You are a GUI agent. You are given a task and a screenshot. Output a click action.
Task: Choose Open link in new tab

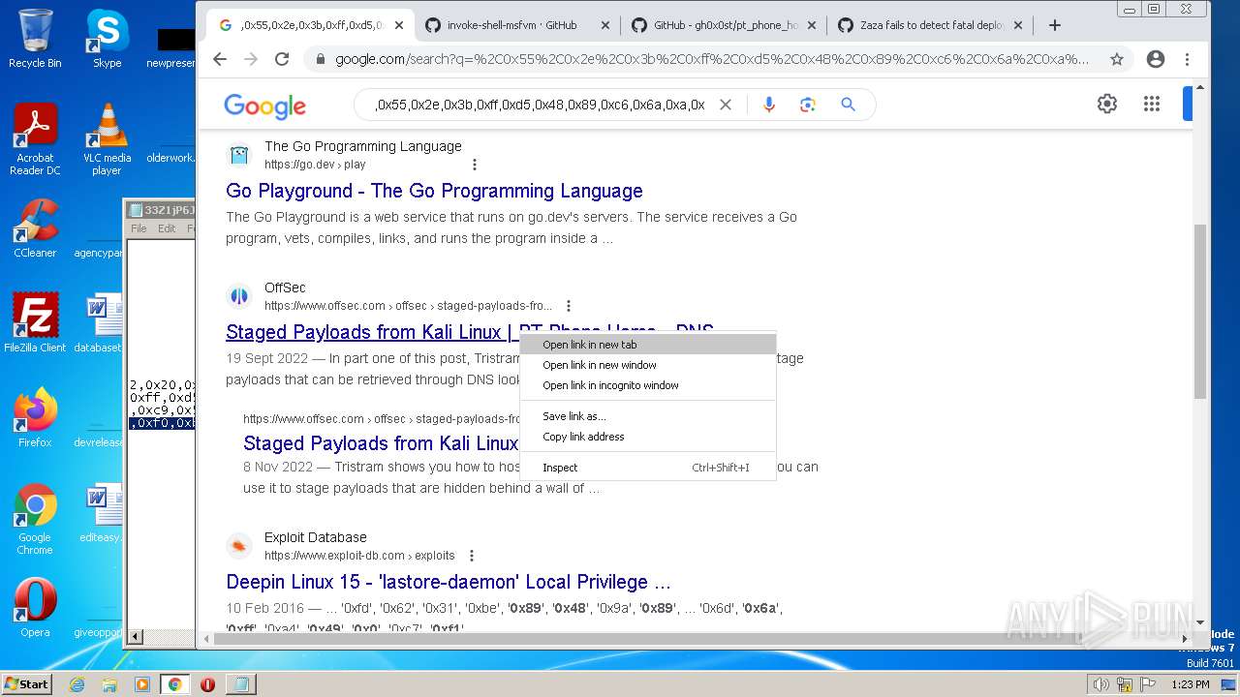[x=648, y=345]
